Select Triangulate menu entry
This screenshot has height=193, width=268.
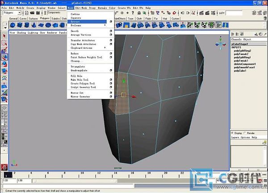(78, 66)
